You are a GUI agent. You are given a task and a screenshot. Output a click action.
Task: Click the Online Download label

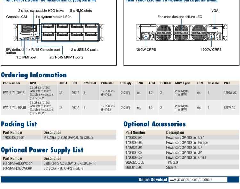click(150, 180)
